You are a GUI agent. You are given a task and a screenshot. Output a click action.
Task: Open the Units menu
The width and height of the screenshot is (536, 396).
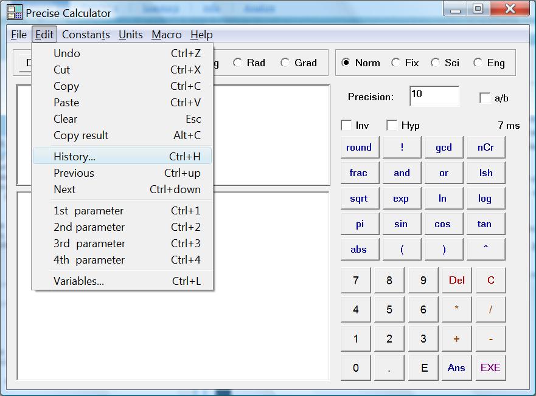click(x=130, y=35)
